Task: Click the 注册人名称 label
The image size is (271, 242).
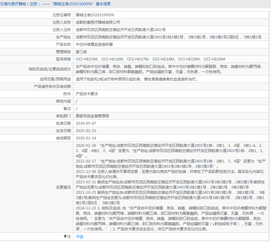Action: tap(62, 22)
